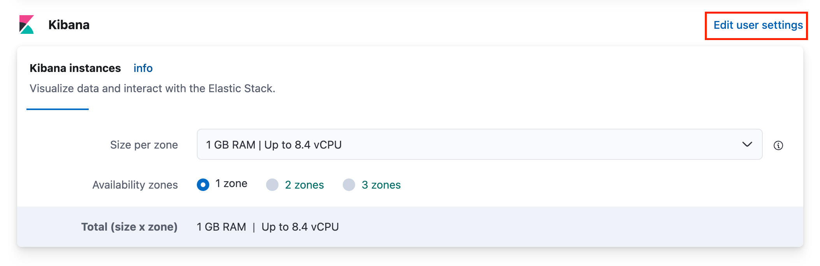The width and height of the screenshot is (820, 266).
Task: Click the Availability zones label
Action: [135, 185]
